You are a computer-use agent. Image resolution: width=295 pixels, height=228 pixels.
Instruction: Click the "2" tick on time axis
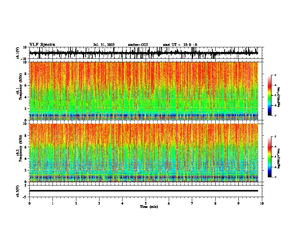(x=76, y=203)
